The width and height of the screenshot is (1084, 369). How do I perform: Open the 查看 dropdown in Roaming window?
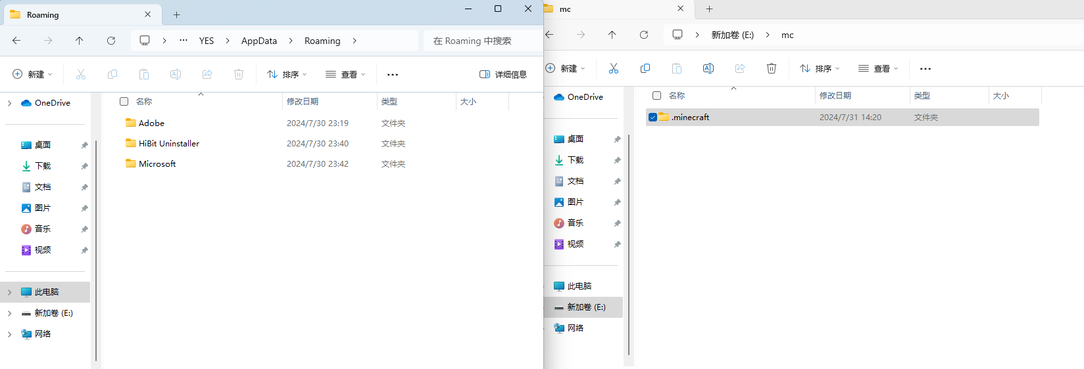coord(345,74)
